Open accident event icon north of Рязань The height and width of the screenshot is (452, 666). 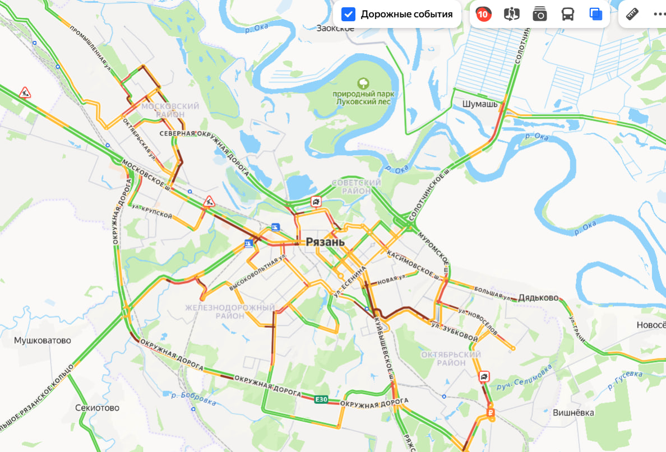(316, 202)
